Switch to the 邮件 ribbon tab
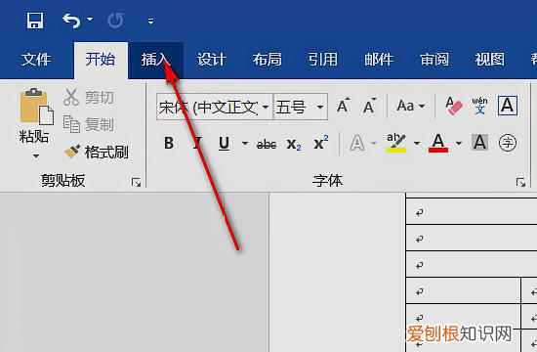 379,60
